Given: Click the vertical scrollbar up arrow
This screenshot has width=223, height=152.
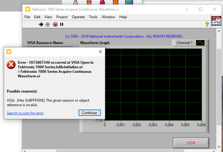Looking at the screenshot, I should tap(219, 31).
